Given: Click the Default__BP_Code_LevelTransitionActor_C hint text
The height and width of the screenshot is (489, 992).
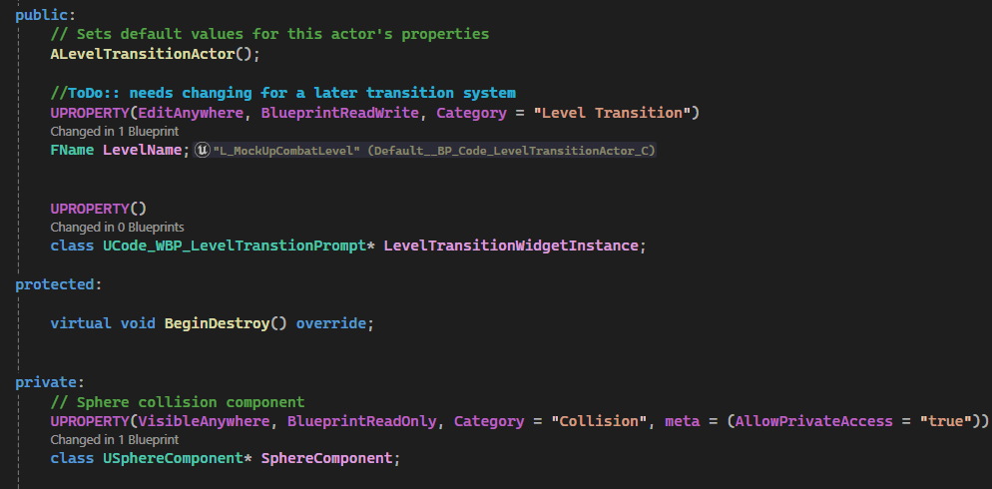Looking at the screenshot, I should (511, 150).
